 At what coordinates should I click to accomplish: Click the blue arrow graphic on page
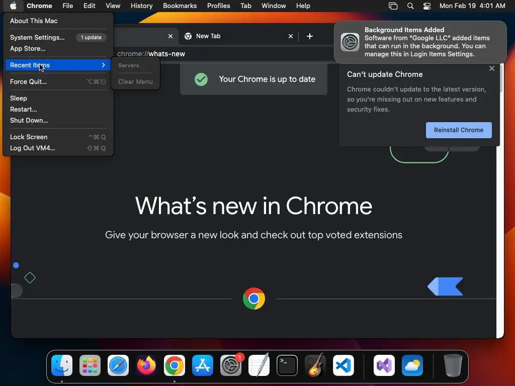(445, 286)
